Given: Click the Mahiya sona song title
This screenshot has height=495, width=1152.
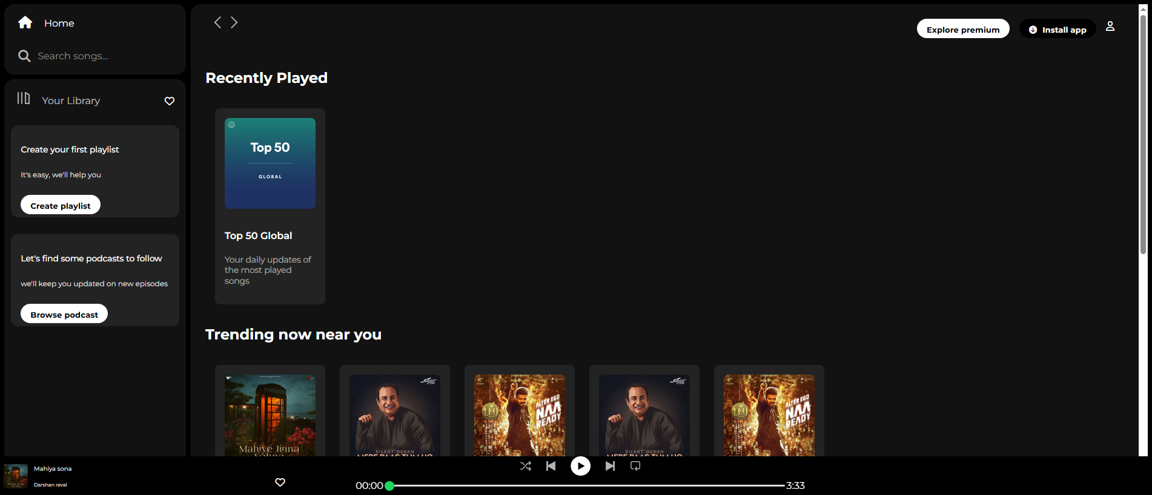Looking at the screenshot, I should click(x=53, y=468).
